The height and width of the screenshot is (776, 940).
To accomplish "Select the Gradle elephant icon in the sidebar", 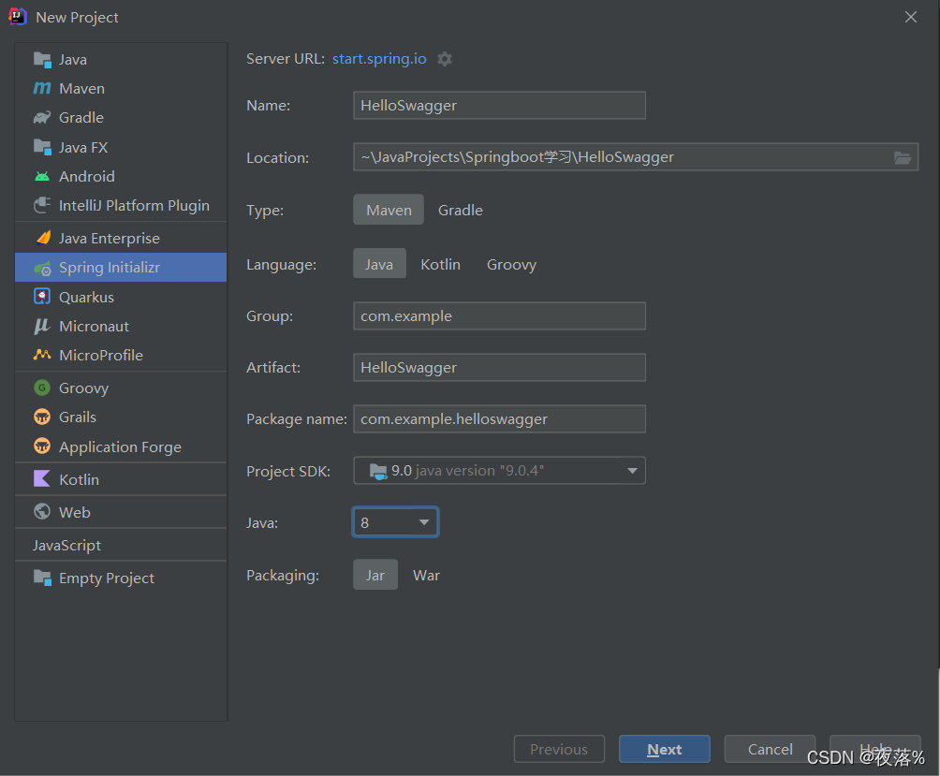I will pos(42,118).
